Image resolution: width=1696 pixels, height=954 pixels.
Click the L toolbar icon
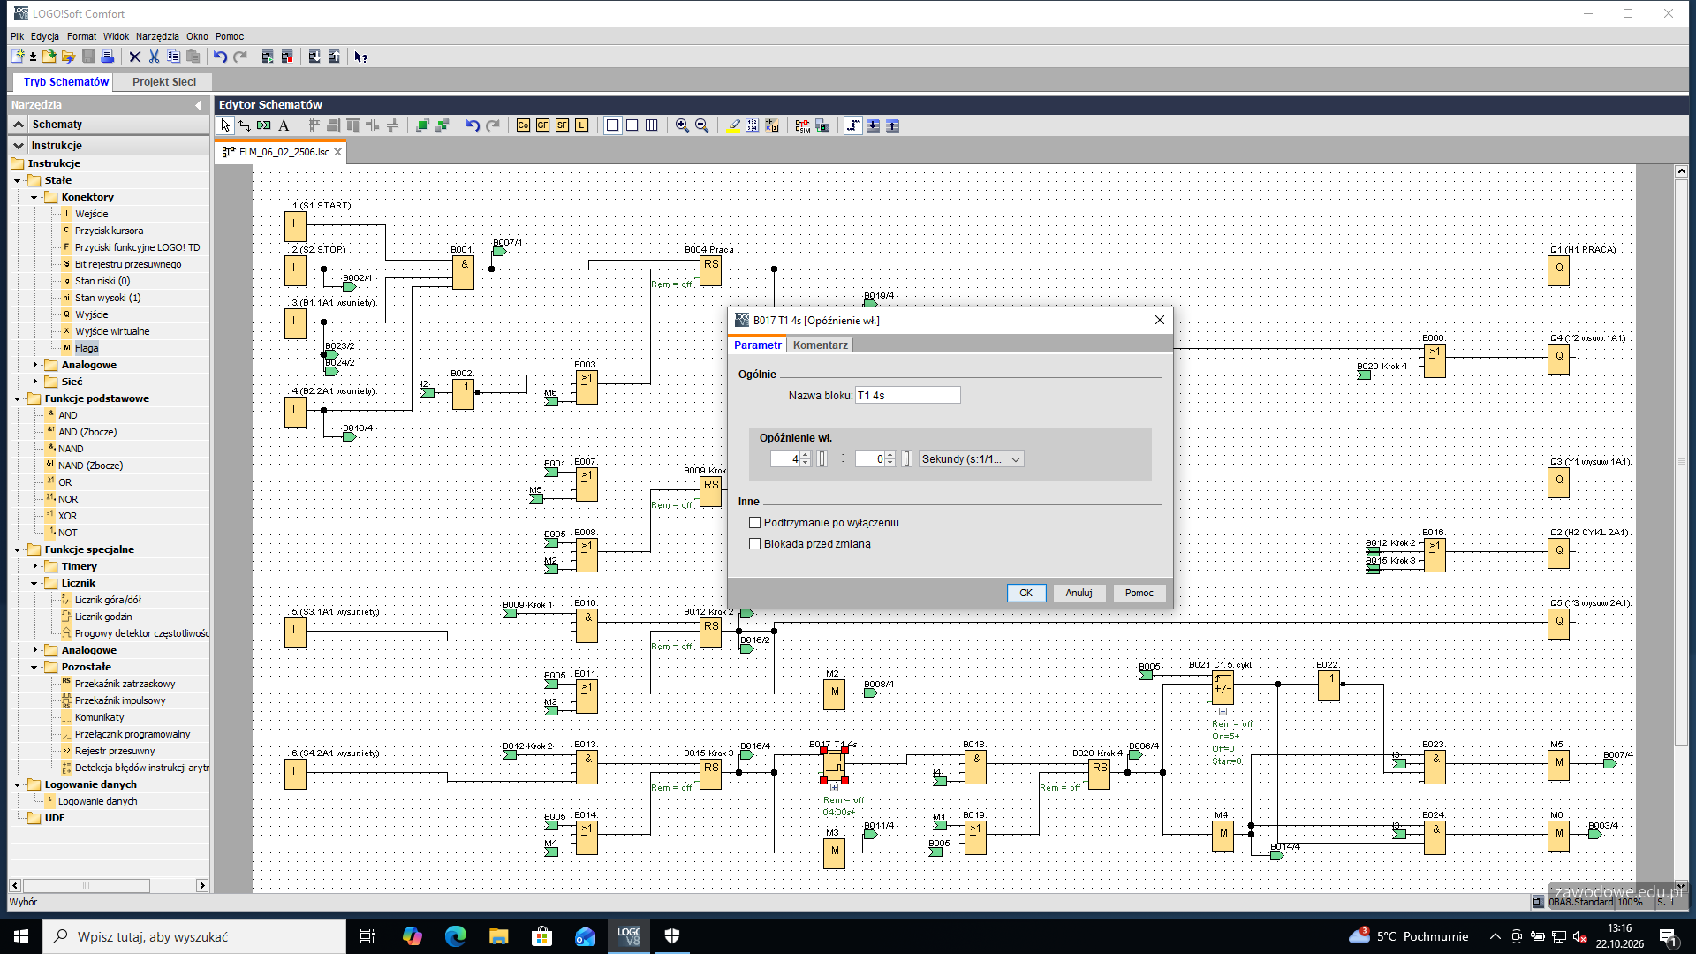click(581, 125)
